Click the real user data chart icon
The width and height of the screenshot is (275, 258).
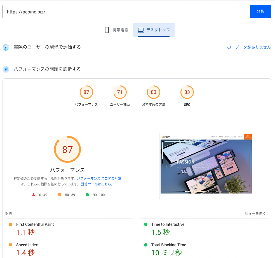(6, 47)
